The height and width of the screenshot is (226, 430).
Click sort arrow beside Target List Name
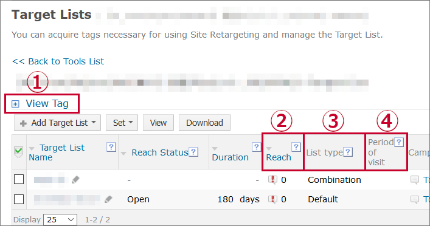pos(32,149)
